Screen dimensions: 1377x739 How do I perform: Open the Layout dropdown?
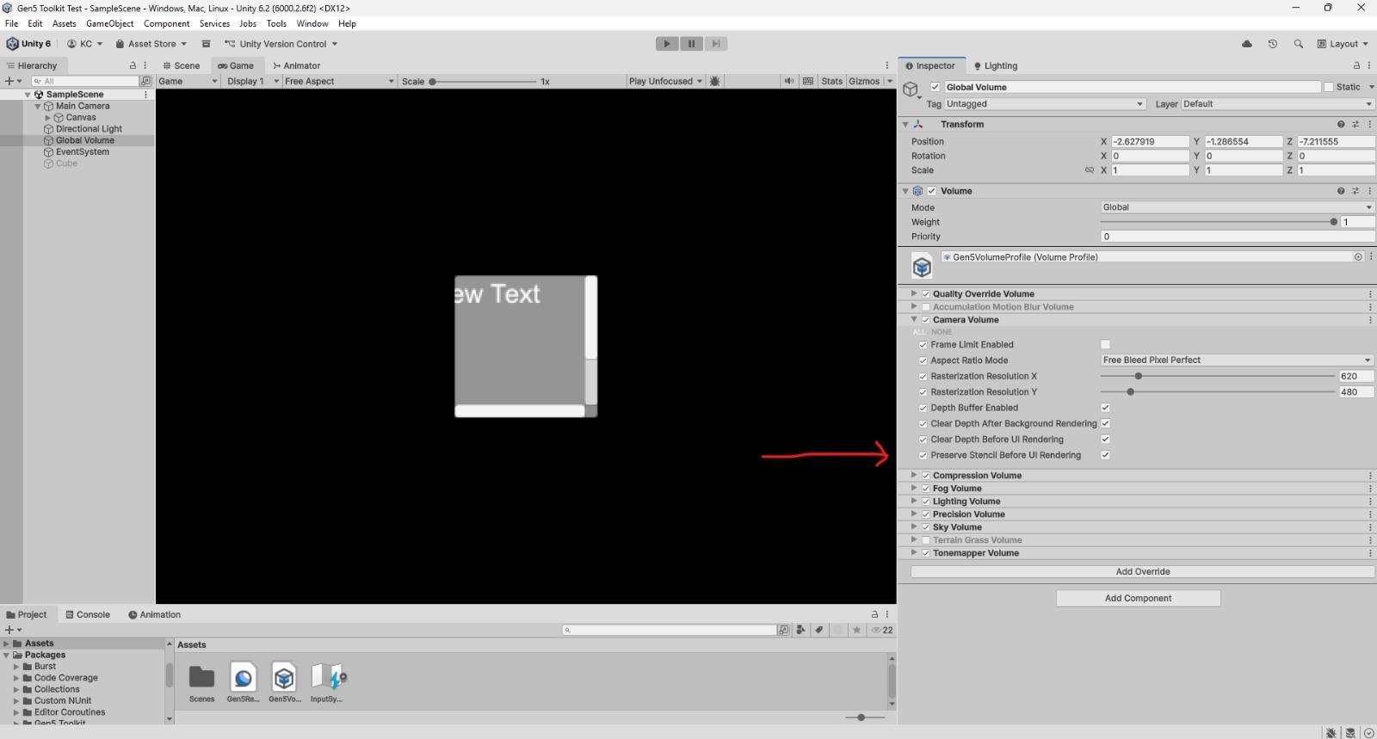pos(1342,44)
